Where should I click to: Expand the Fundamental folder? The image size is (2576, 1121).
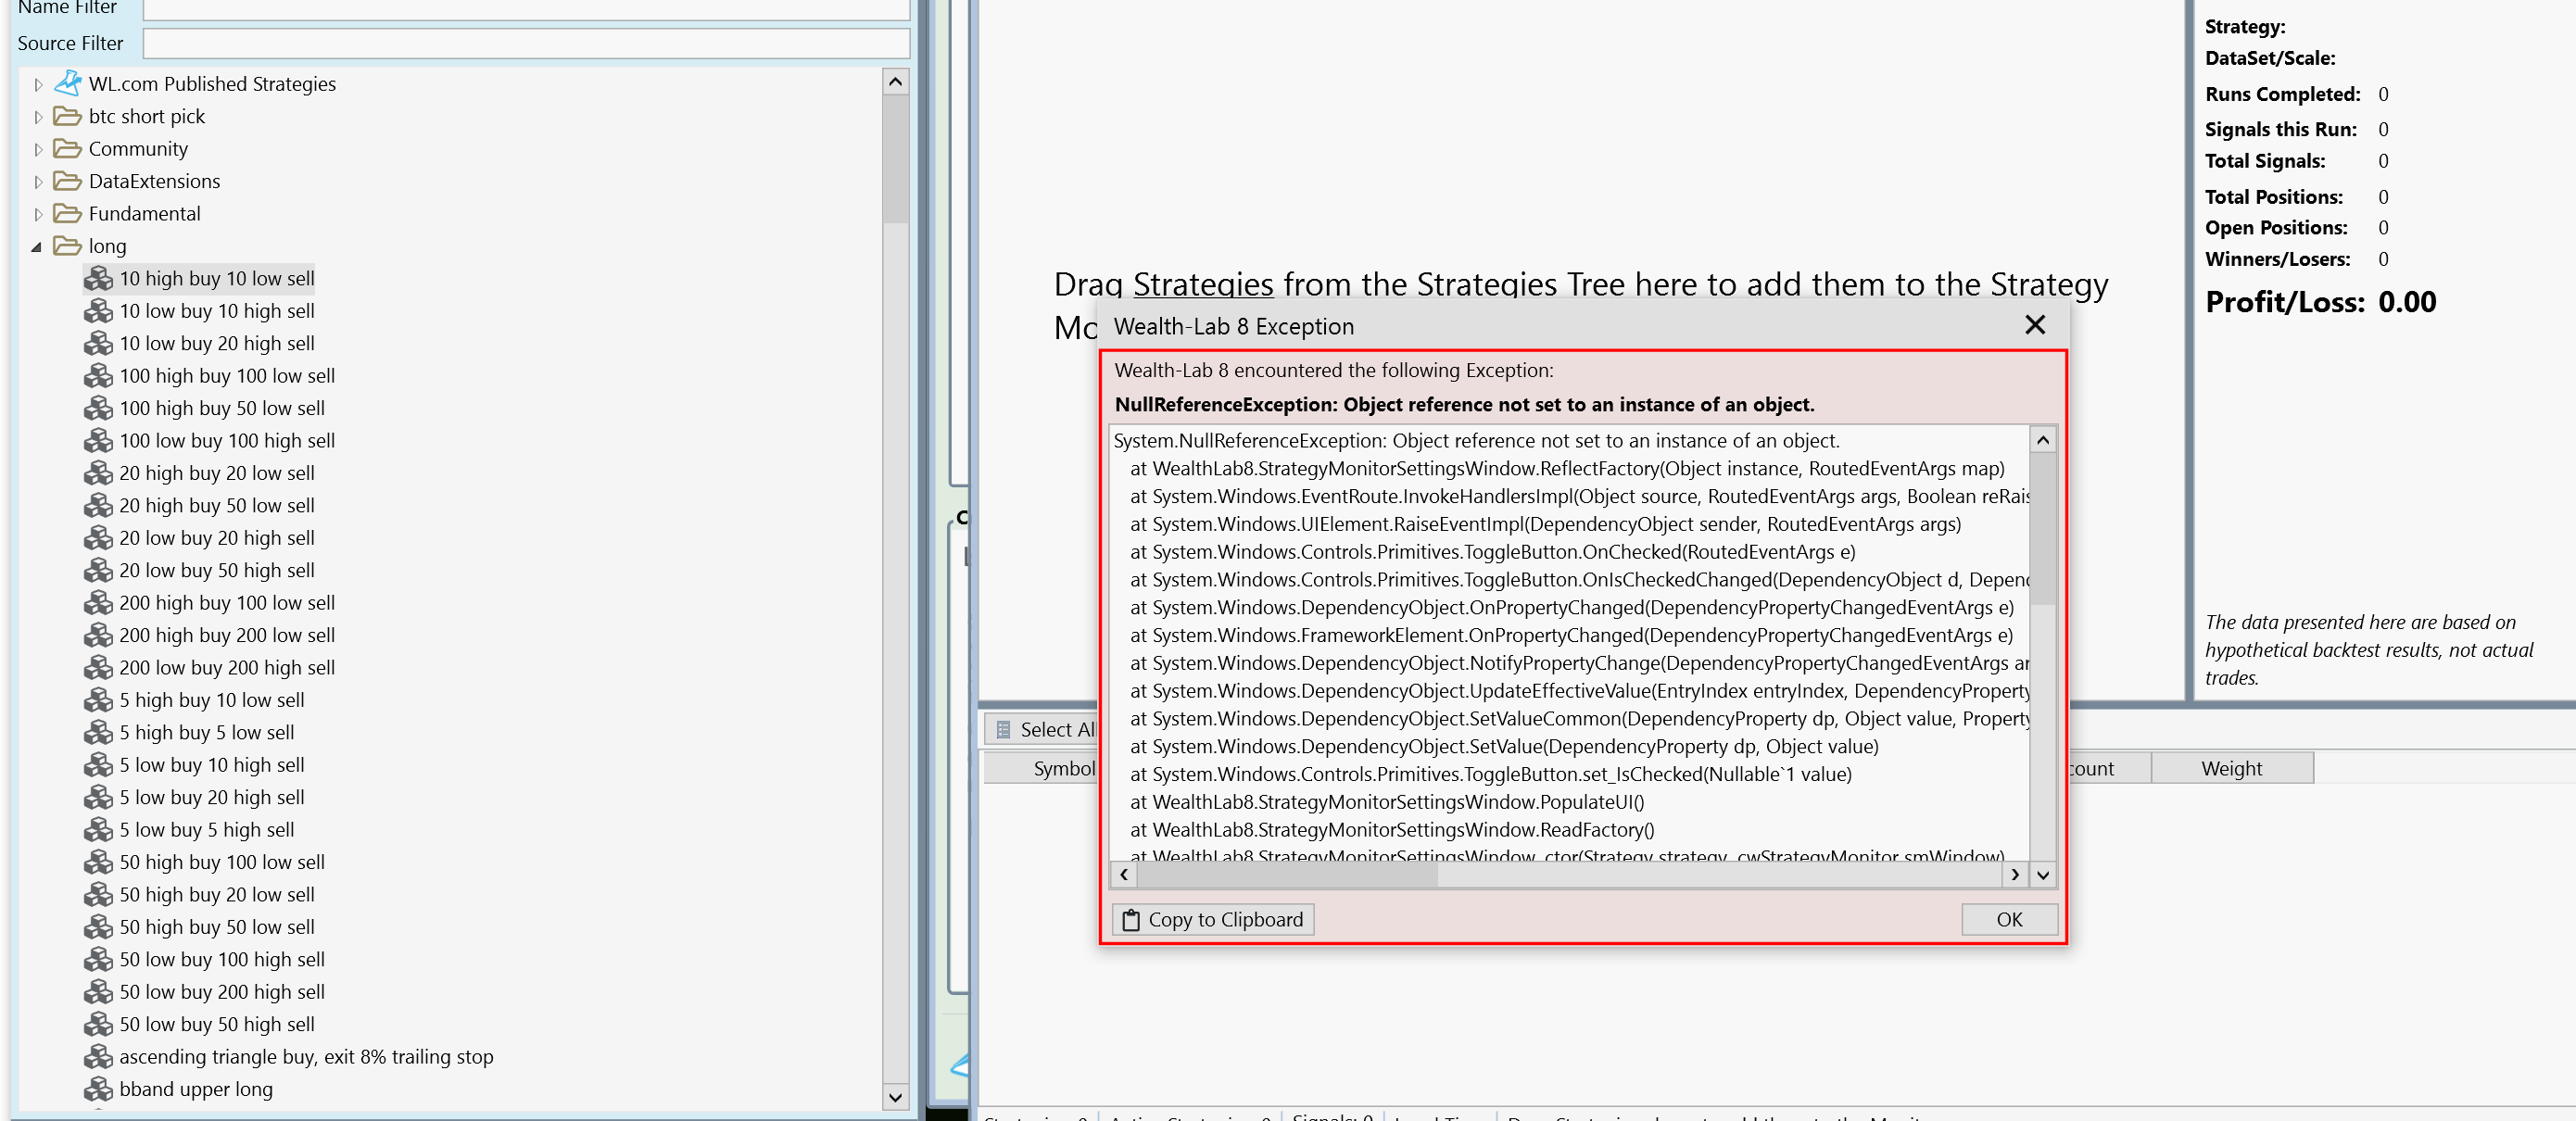tap(38, 214)
